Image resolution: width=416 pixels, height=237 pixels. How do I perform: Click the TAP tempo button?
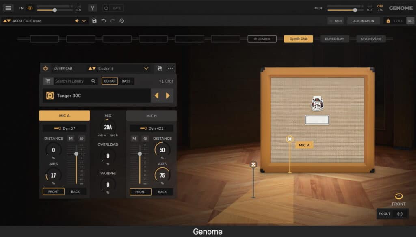(410, 21)
